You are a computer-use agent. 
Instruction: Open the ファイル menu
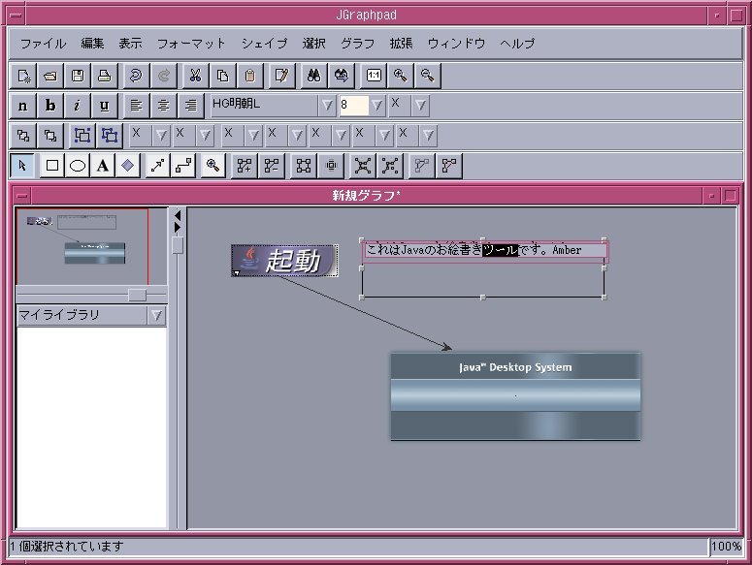43,44
